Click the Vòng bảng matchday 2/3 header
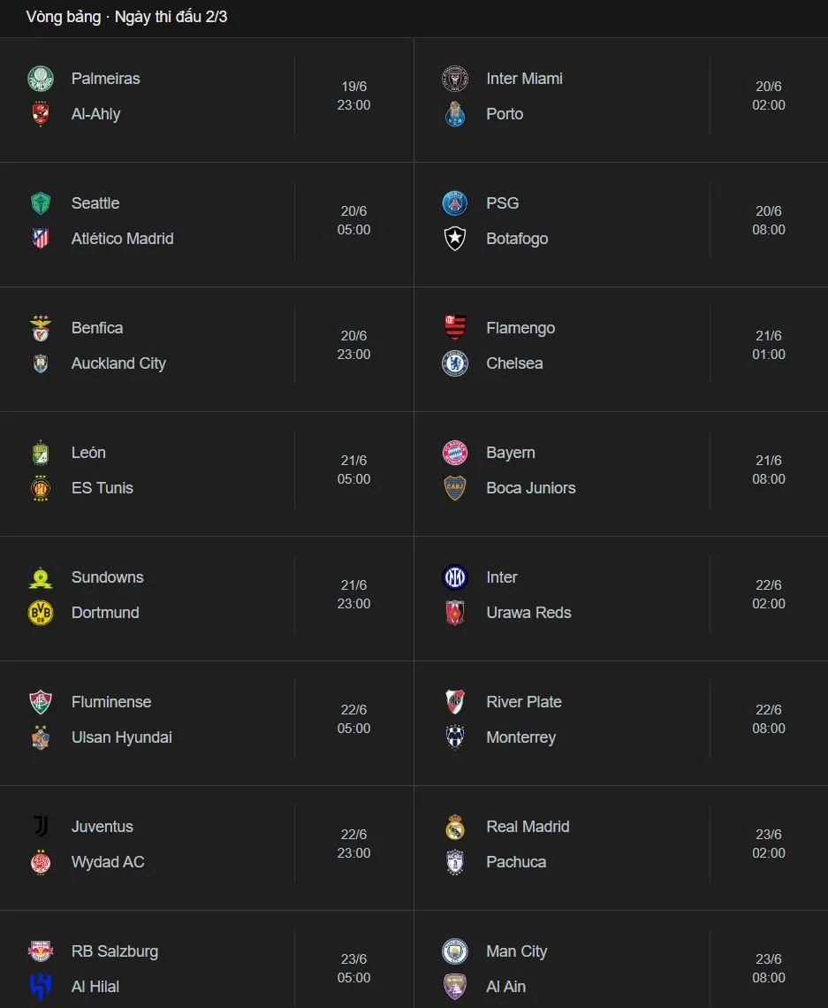 126,17
